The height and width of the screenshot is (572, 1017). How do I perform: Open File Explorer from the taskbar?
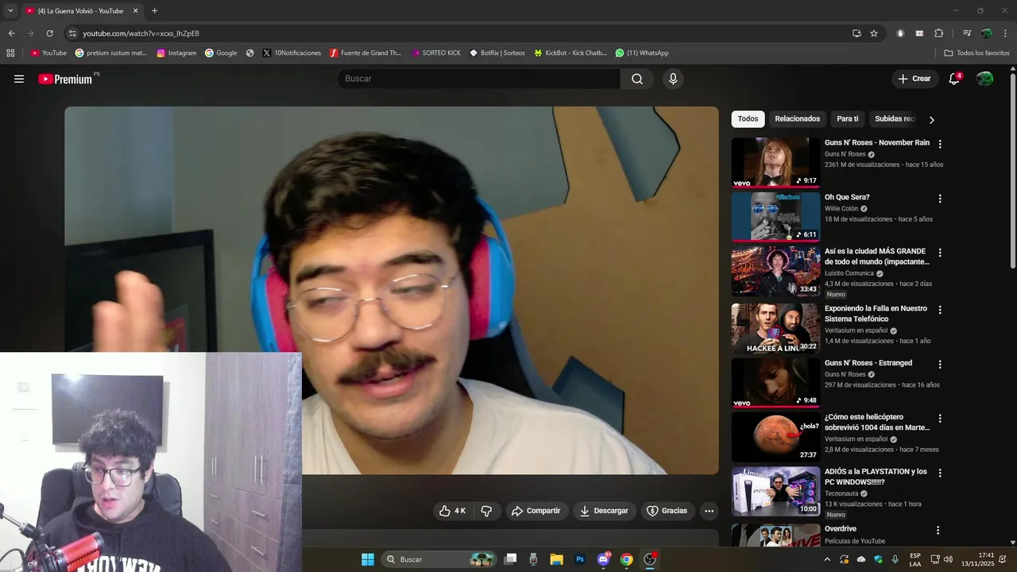pos(556,559)
